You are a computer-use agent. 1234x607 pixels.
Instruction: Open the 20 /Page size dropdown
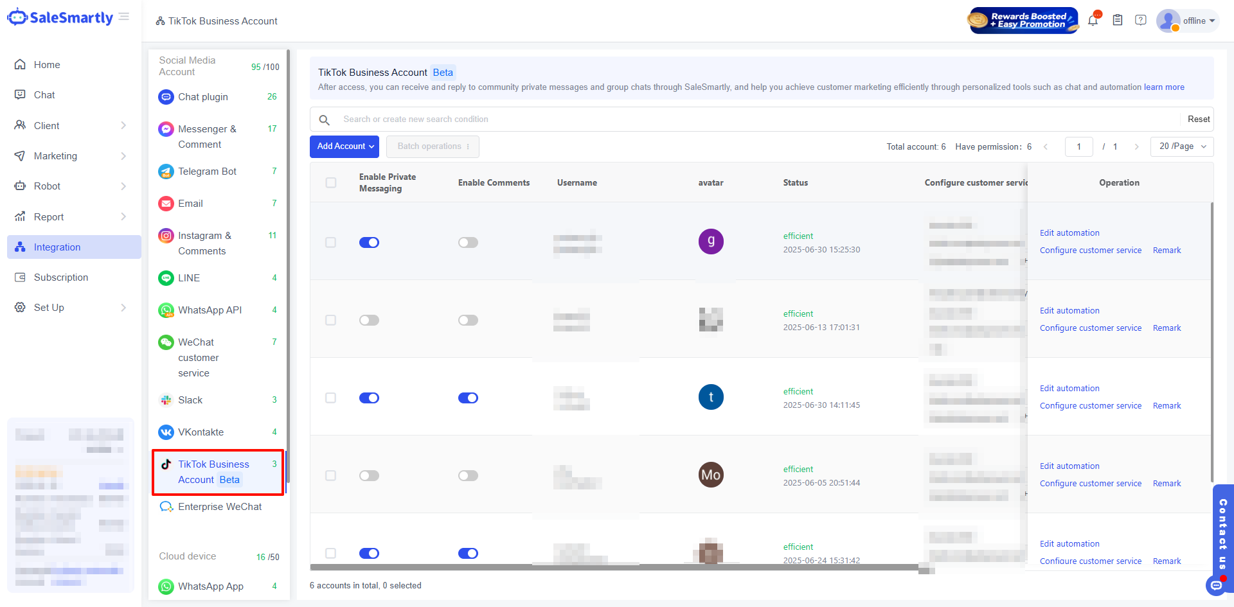coord(1182,146)
